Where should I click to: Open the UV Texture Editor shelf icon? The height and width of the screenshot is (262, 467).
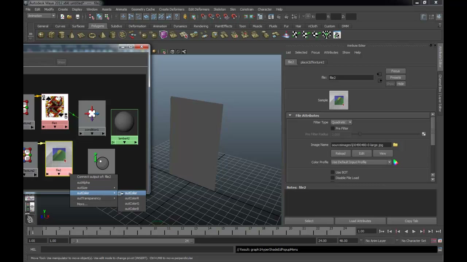[337, 35]
